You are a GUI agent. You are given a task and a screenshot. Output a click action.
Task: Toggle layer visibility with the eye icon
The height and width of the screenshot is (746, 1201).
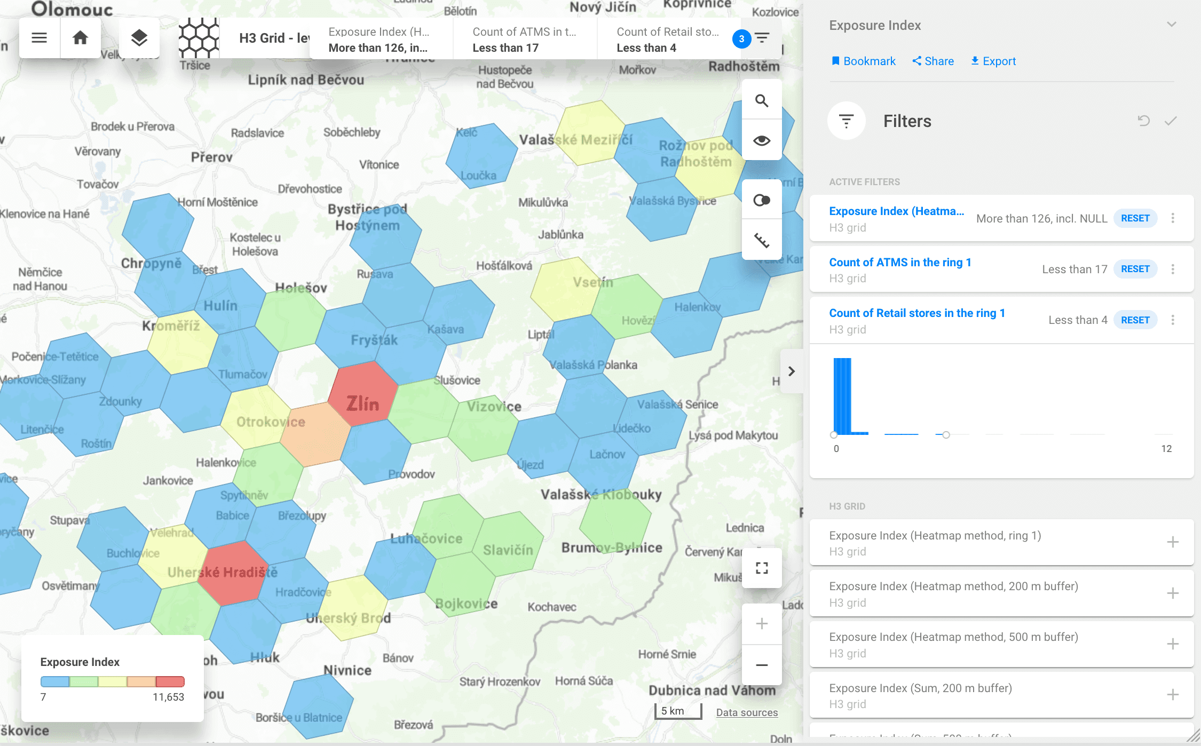(x=762, y=139)
